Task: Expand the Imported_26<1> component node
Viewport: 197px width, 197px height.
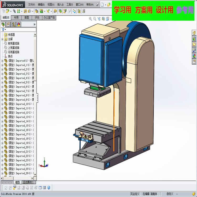Action: (2, 174)
